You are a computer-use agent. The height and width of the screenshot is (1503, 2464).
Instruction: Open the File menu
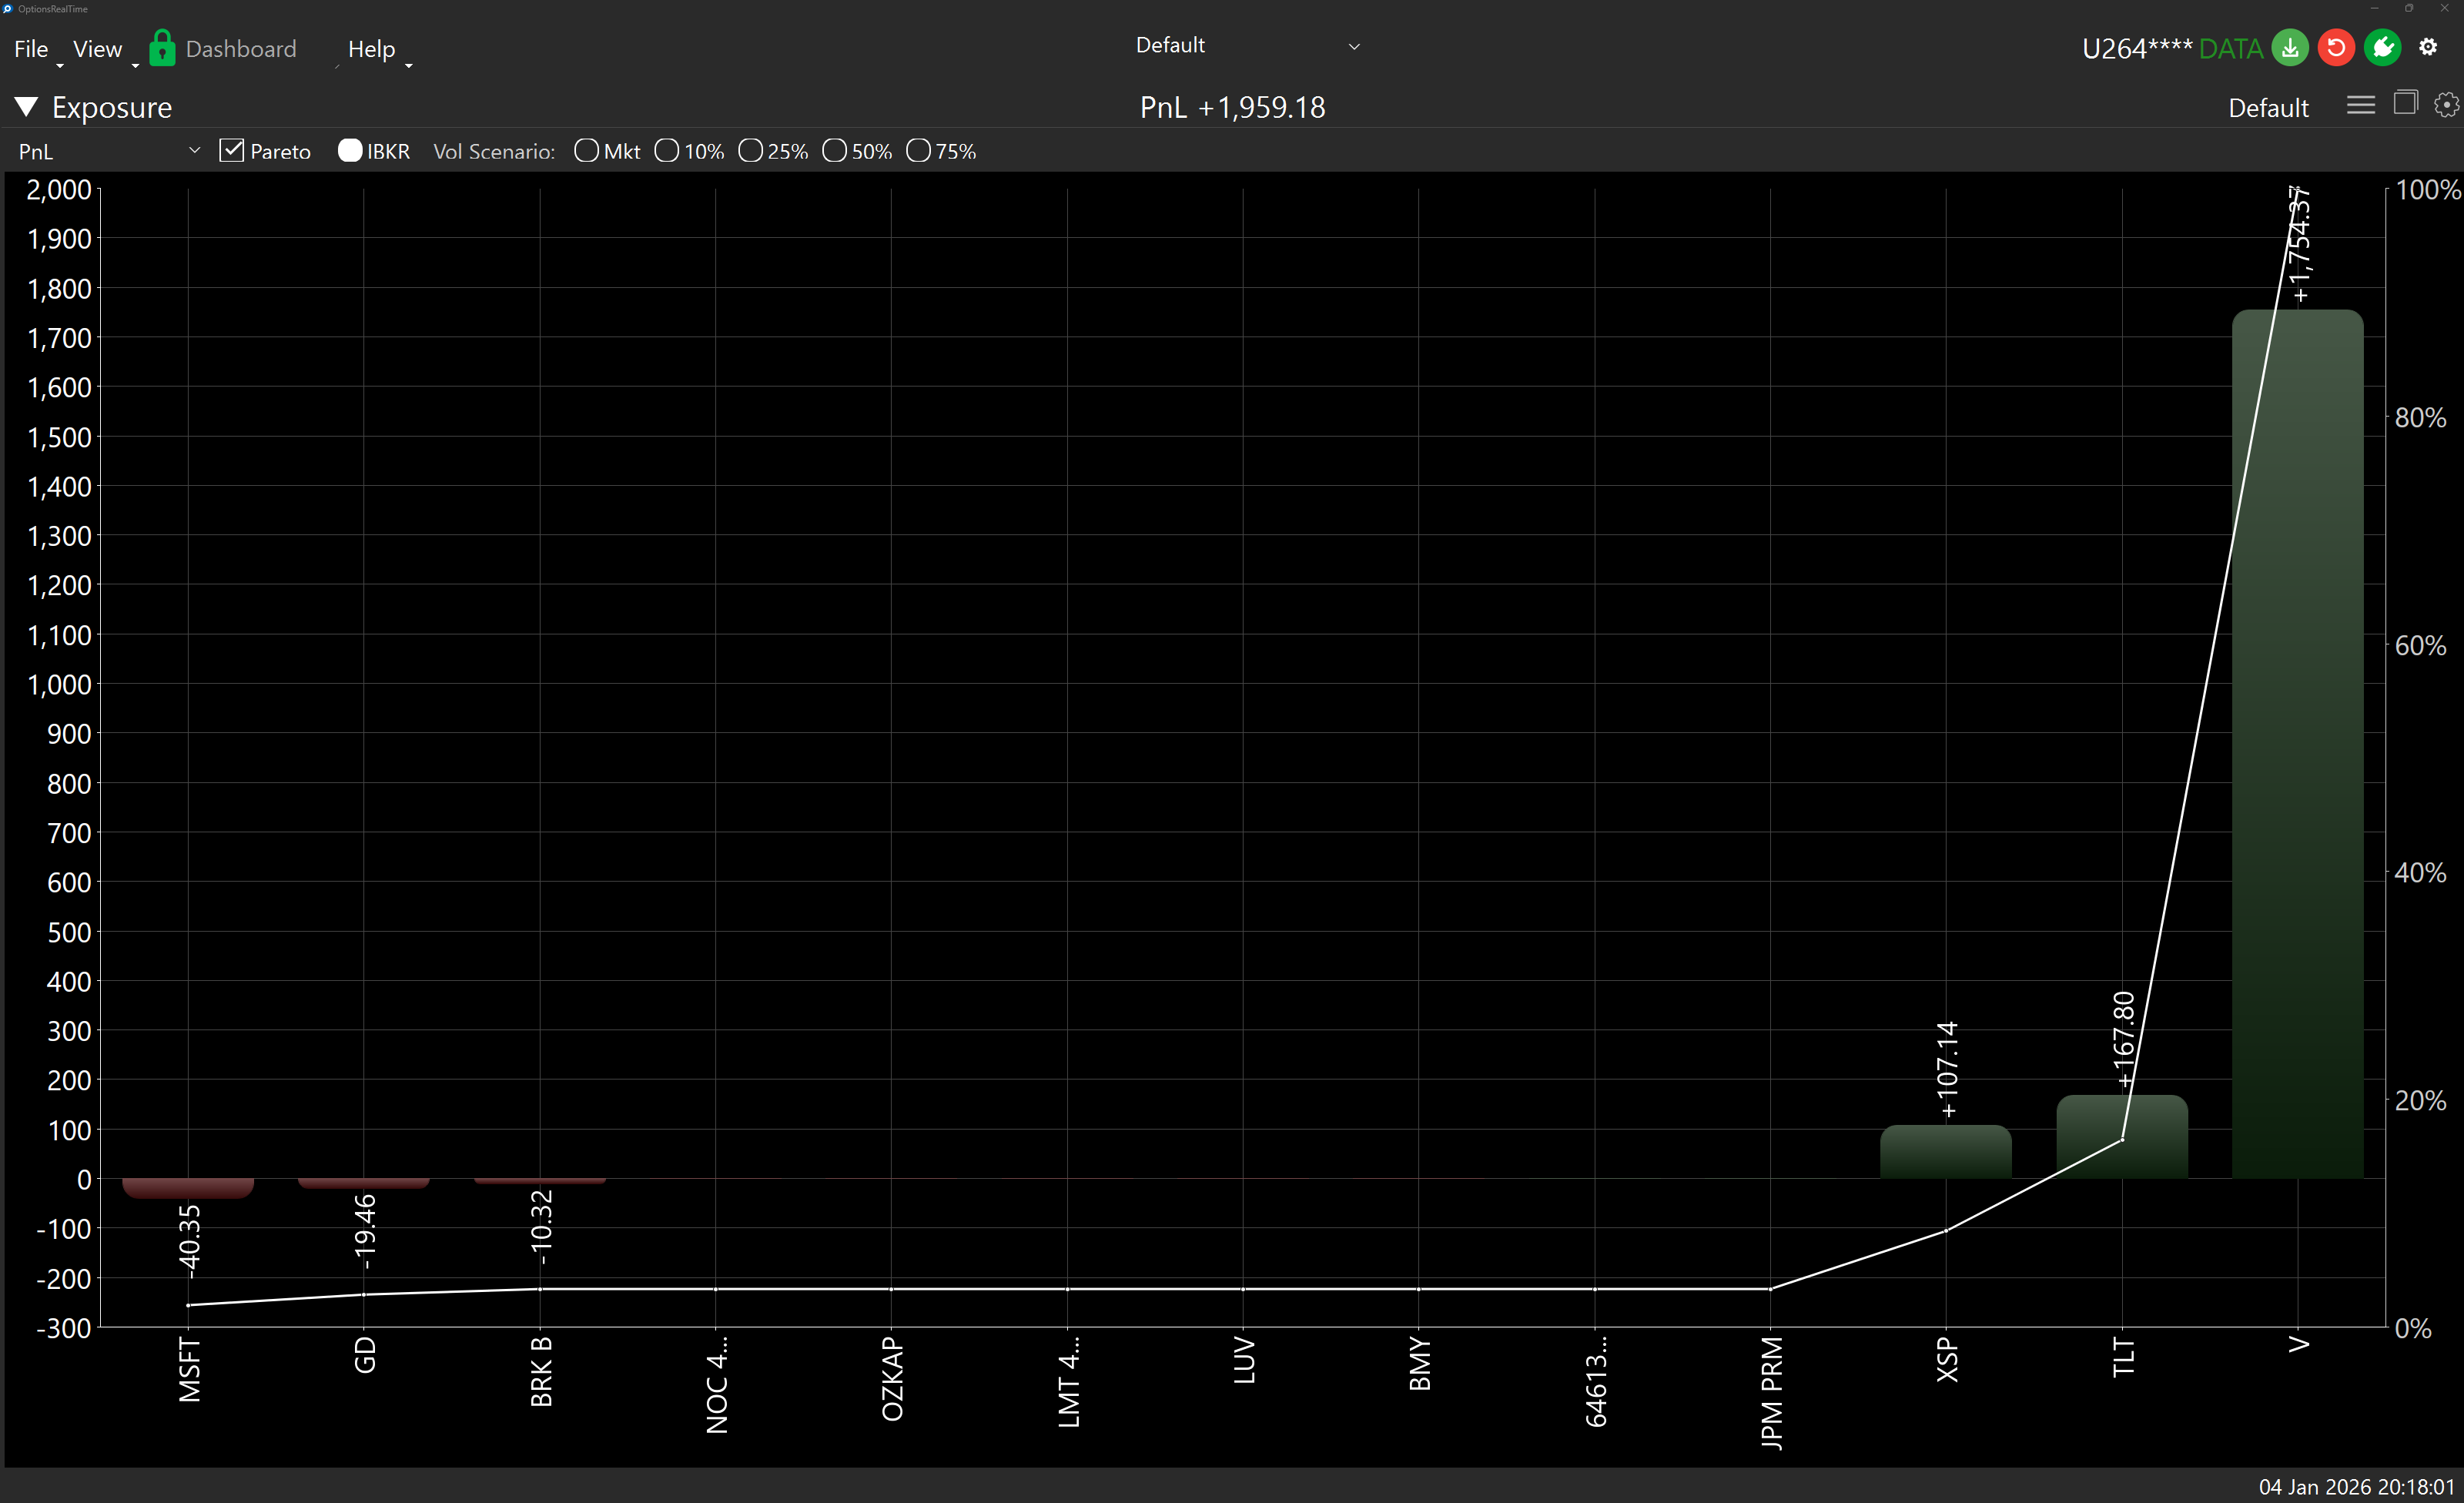click(31, 47)
